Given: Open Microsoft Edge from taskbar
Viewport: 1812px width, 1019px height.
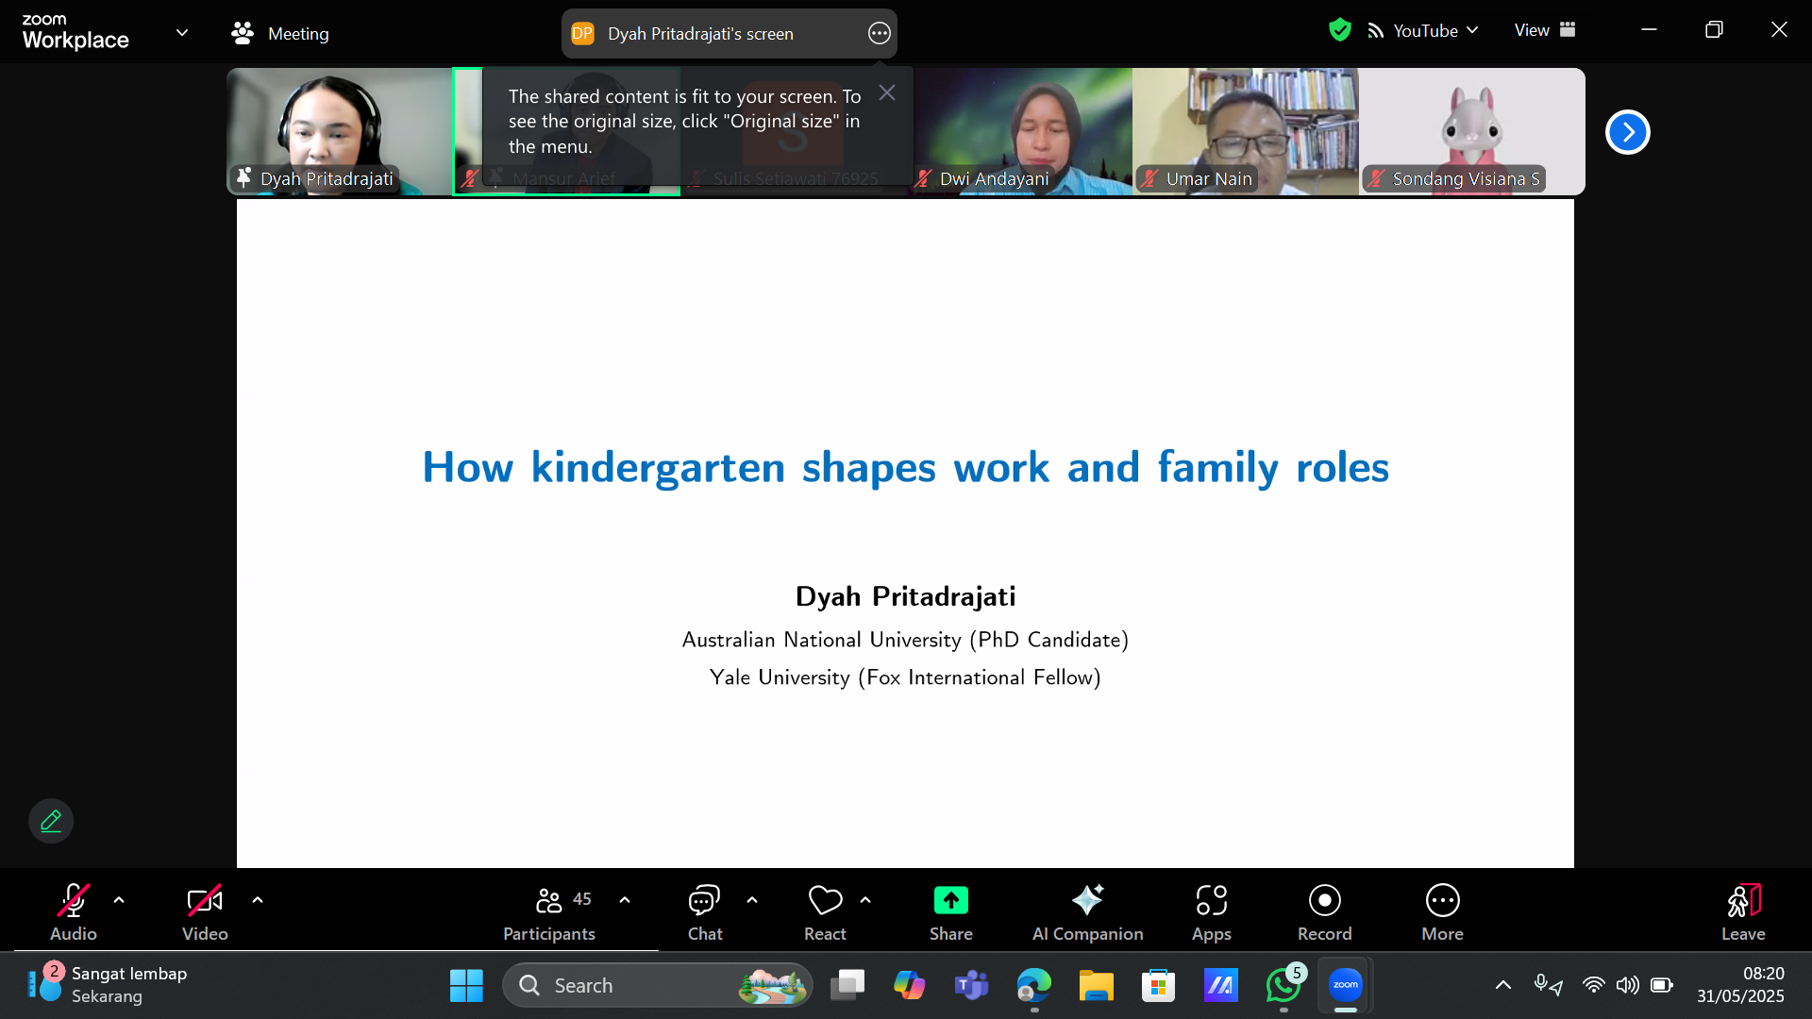Looking at the screenshot, I should (1033, 985).
